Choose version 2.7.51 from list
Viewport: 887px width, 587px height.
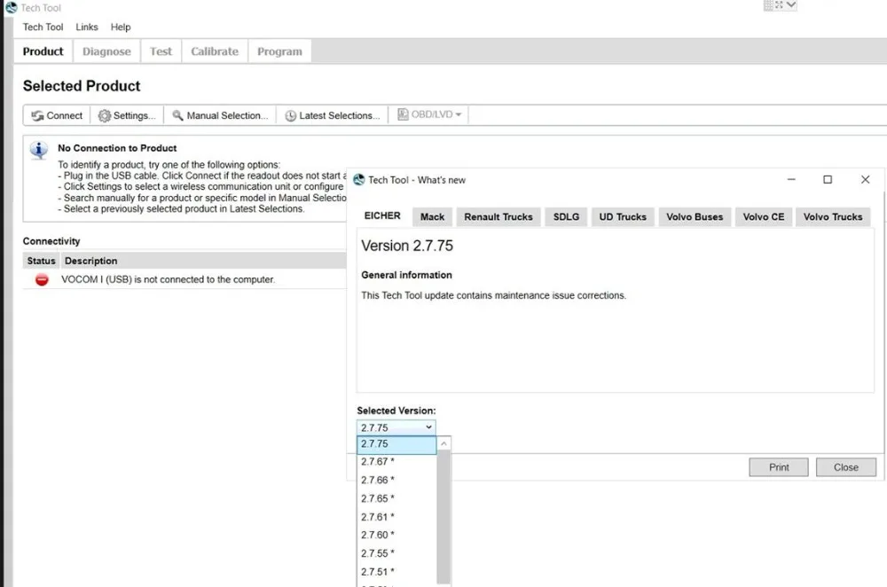pos(396,572)
